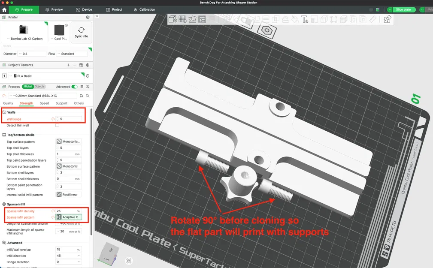Open the printer model dropdown Bambu Lab X1 Carbon
Screen dimensions: 433x268
[24, 33]
